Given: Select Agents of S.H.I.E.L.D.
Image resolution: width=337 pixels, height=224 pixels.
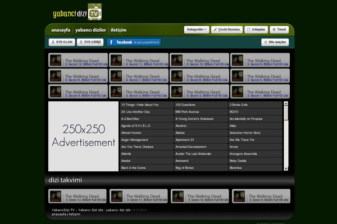Looking at the screenshot, I should (x=147, y=126).
